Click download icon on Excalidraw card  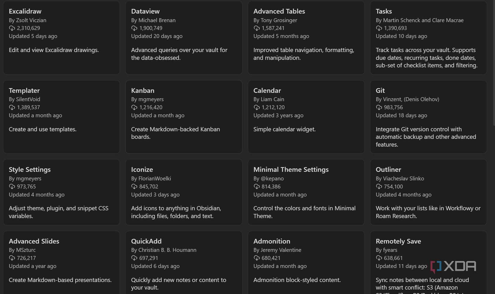(12, 28)
